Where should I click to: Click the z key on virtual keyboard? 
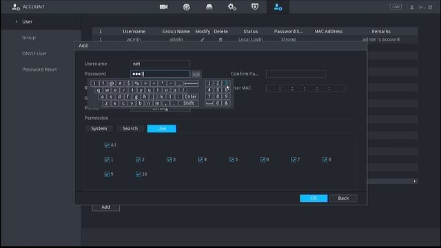coord(106,103)
